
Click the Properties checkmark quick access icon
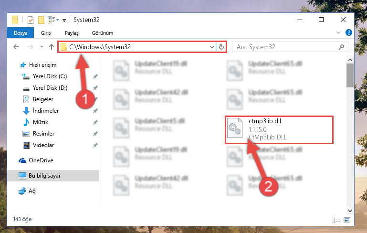[31, 20]
